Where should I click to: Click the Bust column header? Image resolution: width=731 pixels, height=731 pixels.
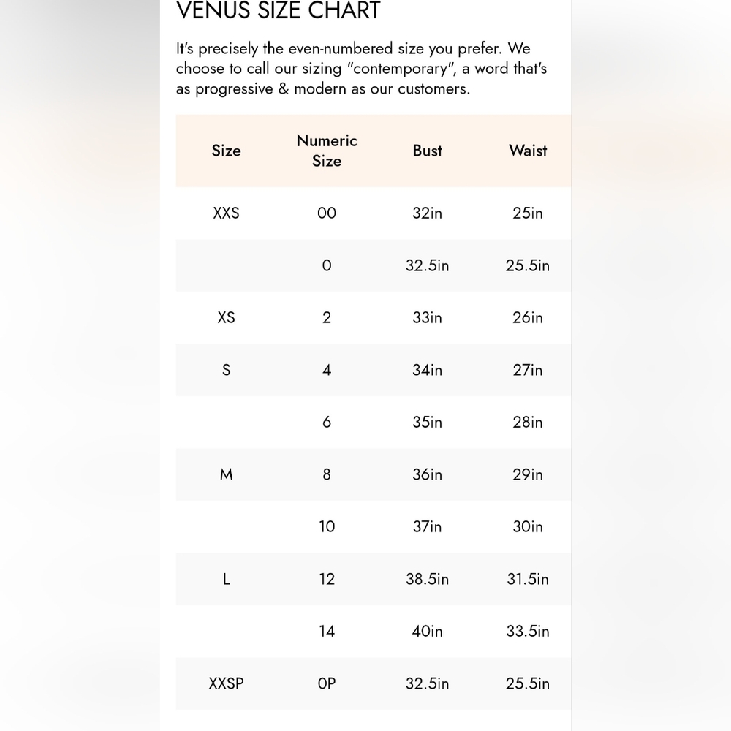point(427,151)
